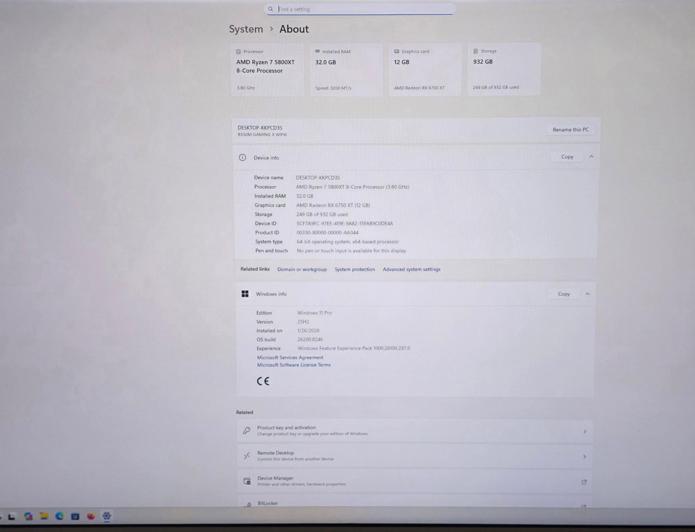This screenshot has height=532, width=695.
Task: Open the Microsoft Services Agreement link
Action: tap(290, 358)
